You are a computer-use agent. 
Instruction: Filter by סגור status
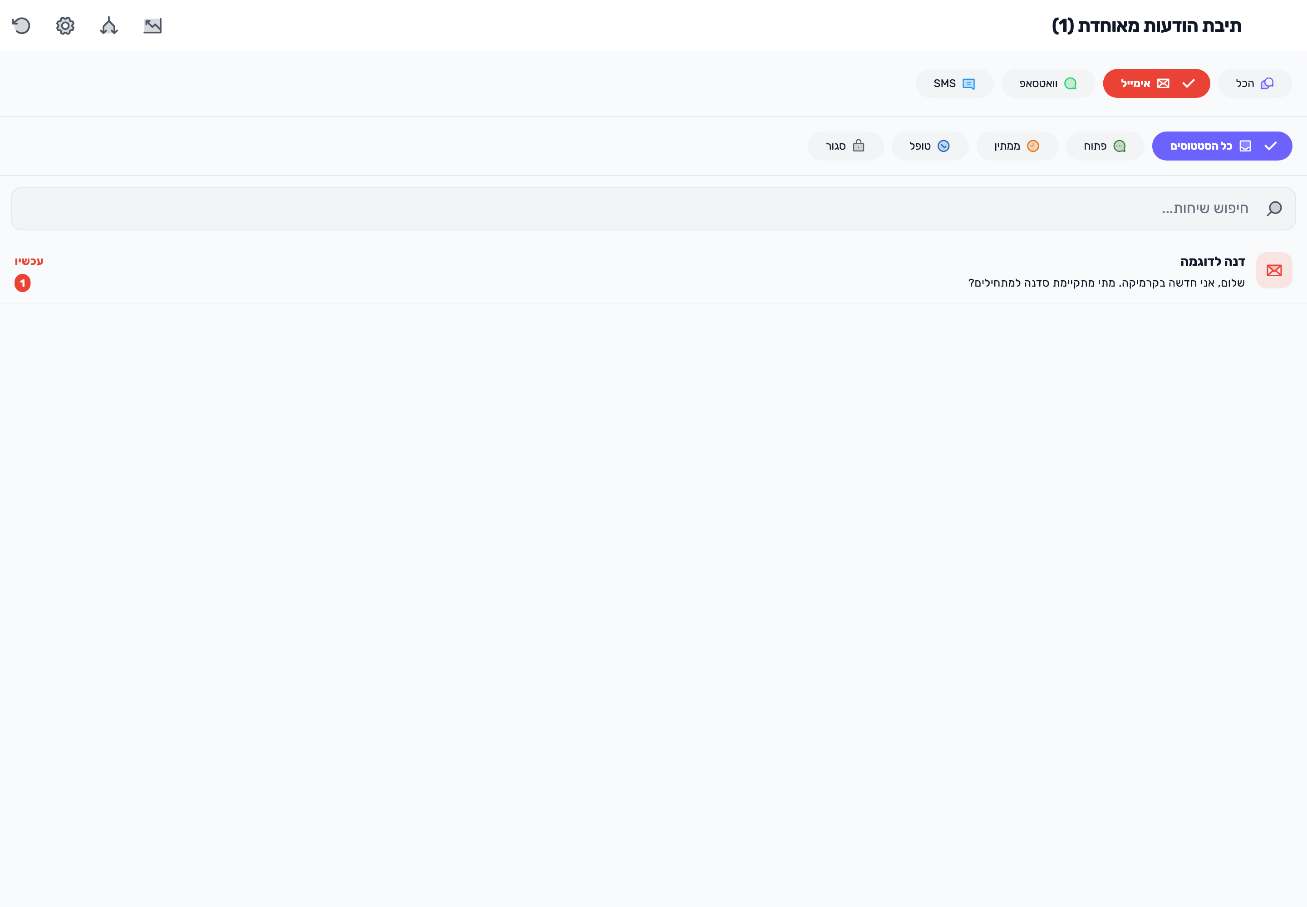pyautogui.click(x=845, y=146)
